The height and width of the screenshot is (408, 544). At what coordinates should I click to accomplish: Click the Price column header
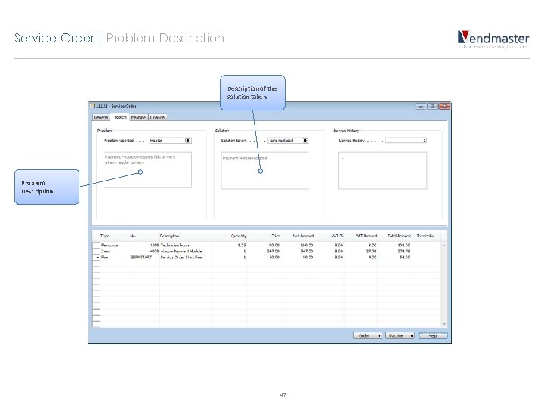[x=276, y=236]
